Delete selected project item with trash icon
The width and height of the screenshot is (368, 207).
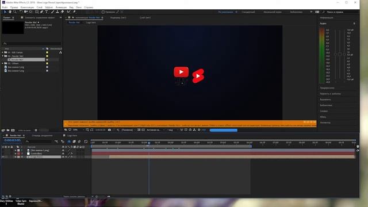coord(36,130)
